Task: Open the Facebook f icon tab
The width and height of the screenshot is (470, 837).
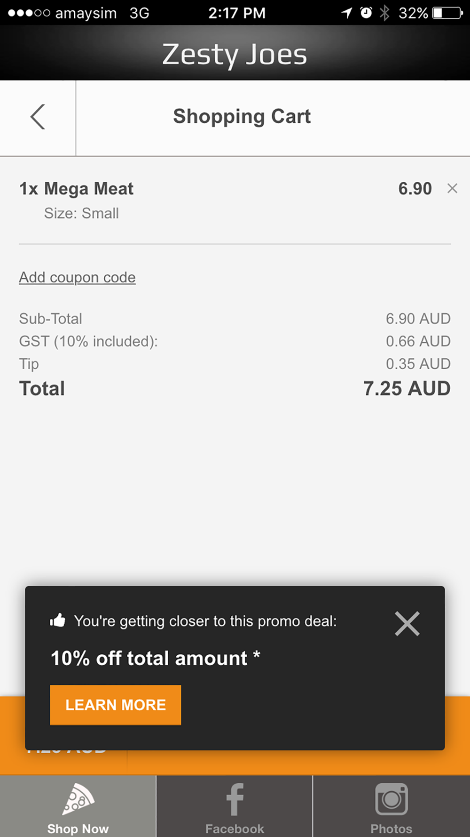Action: tap(235, 799)
